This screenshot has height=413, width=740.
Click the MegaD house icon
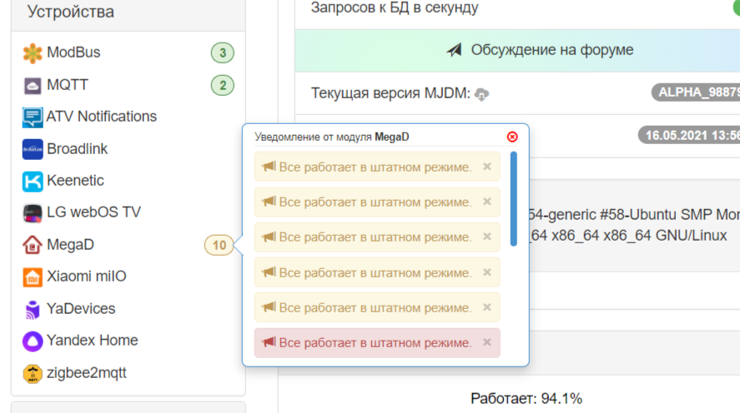(32, 245)
